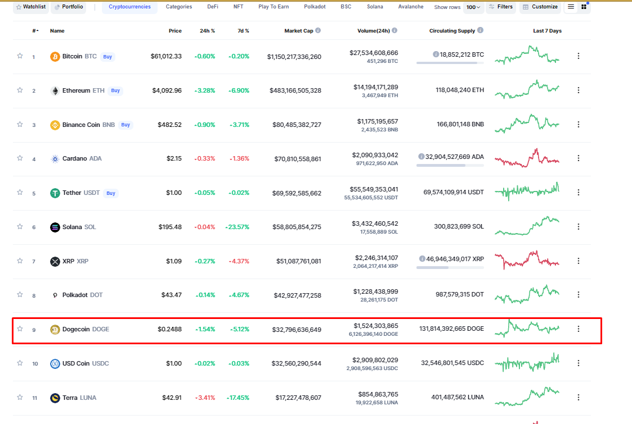The image size is (632, 424).
Task: Toggle Polkadot watchlist star
Action: point(20,294)
